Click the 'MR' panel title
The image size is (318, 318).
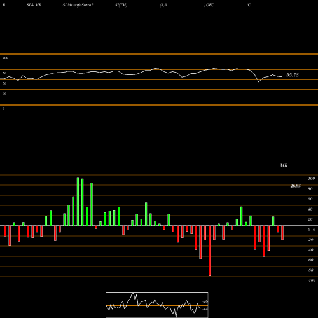click(284, 165)
